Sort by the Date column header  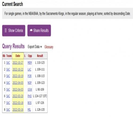[x=18, y=56]
